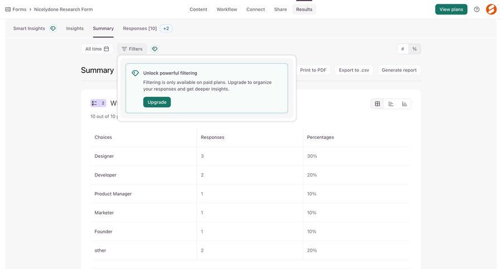Click the Unlock powerful filtering title

coord(170,73)
